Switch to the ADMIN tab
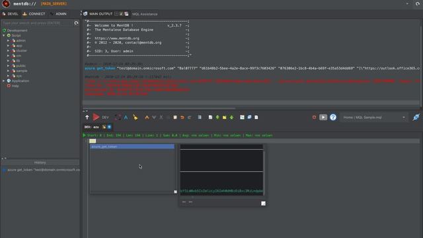This screenshot has height=238, width=423. tap(59, 14)
